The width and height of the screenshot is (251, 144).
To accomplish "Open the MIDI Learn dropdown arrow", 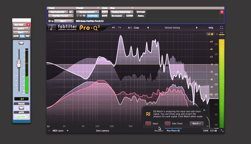I will [x=68, y=131].
